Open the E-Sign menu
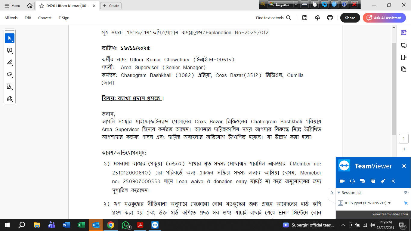Image resolution: width=411 pixels, height=231 pixels. 64,18
